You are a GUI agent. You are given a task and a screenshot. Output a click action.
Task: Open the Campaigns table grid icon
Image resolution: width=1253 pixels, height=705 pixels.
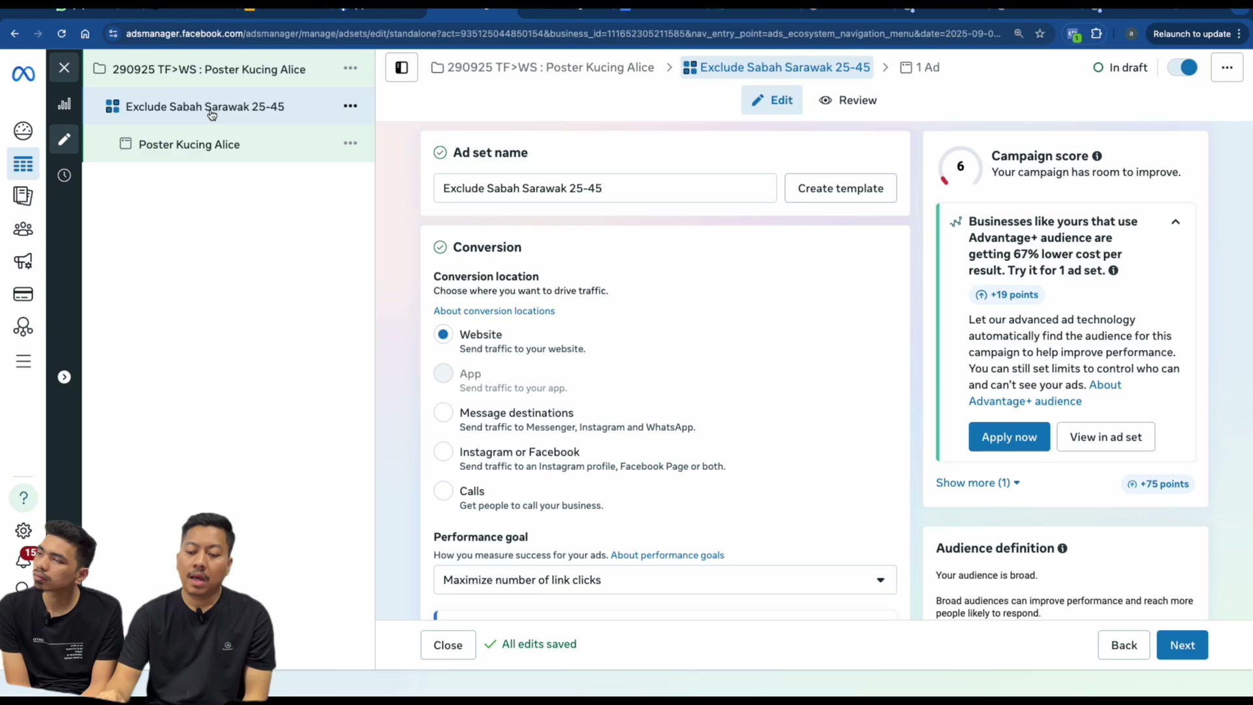coord(23,164)
